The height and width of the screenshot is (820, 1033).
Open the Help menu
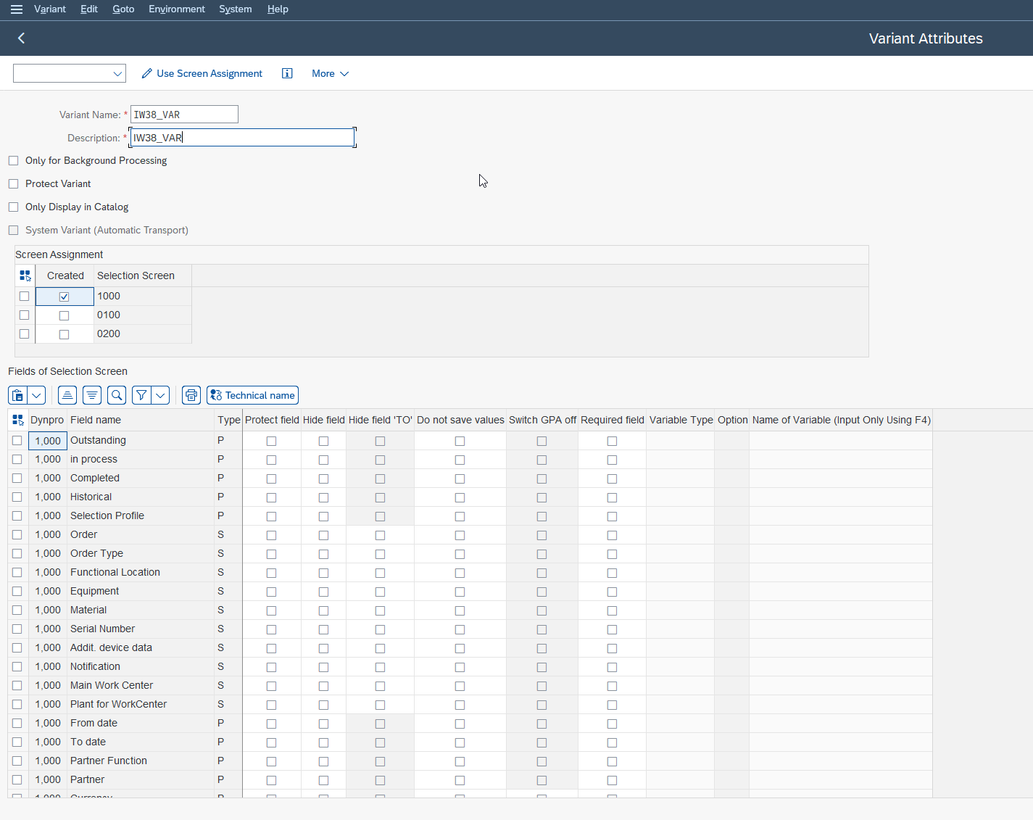[278, 9]
